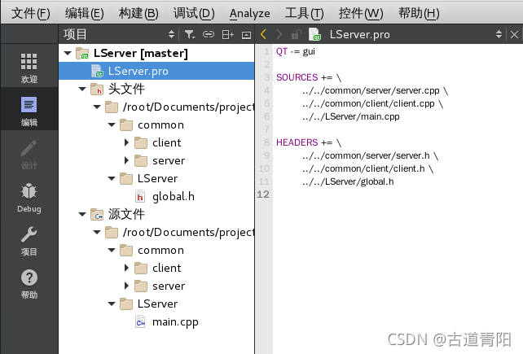Switch to Edit mode in sidebar
The height and width of the screenshot is (354, 523).
(29, 111)
